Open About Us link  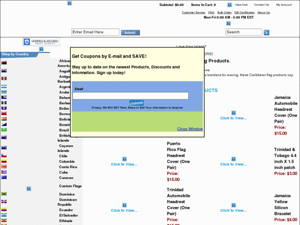pos(264,12)
